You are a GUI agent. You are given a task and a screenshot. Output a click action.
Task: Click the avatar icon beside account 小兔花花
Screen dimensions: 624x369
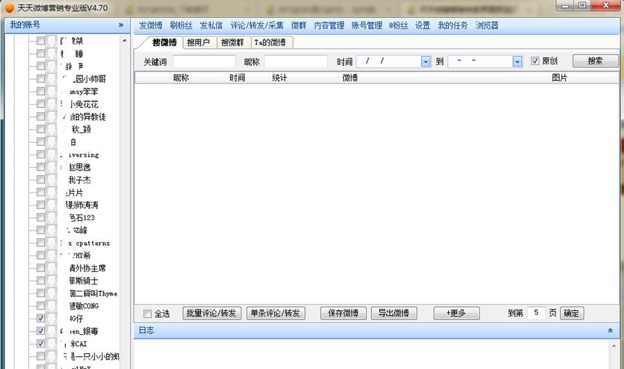(x=53, y=105)
